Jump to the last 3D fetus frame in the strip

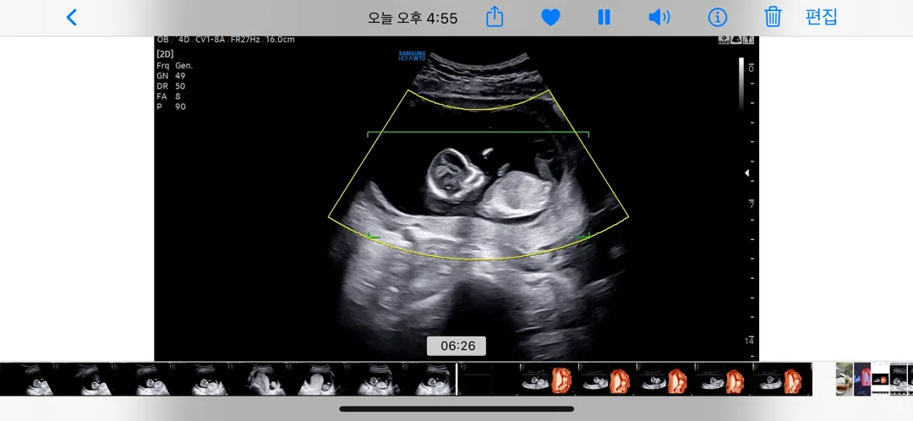(783, 379)
